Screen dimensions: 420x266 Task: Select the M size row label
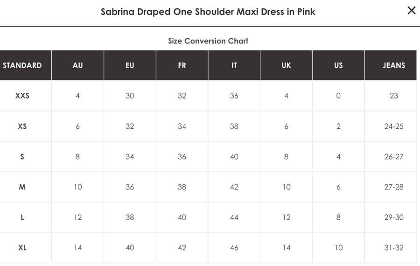pyautogui.click(x=22, y=187)
